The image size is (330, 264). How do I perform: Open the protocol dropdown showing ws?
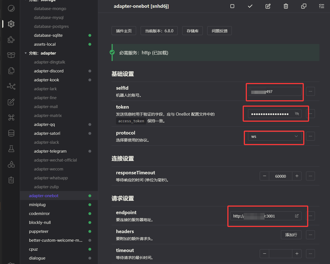click(274, 136)
